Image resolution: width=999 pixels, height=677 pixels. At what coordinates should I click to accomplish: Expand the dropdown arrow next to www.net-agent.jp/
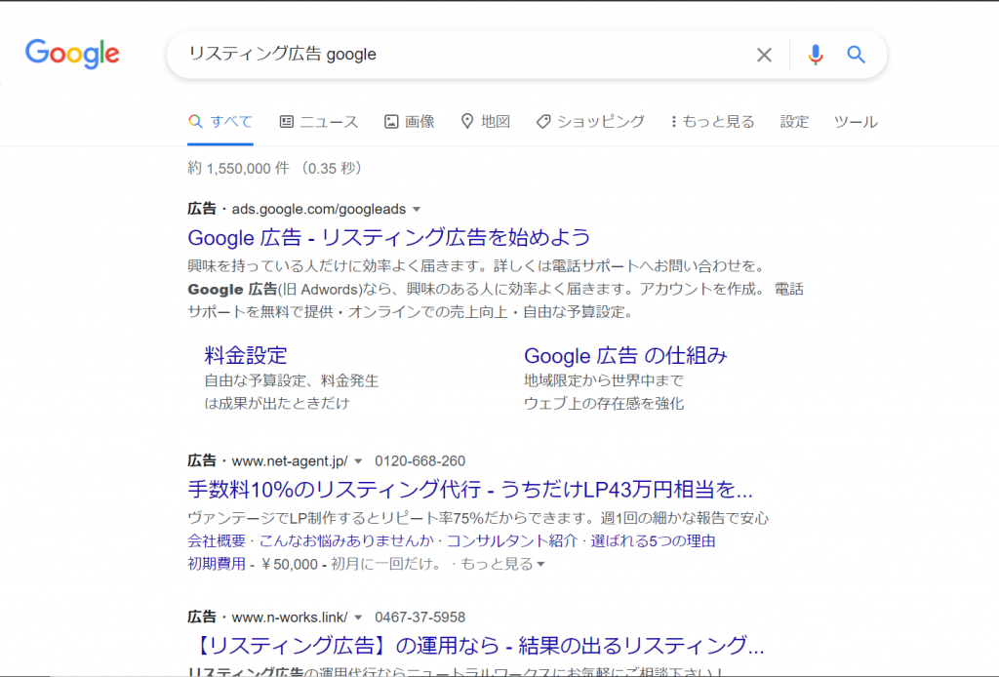coord(358,461)
